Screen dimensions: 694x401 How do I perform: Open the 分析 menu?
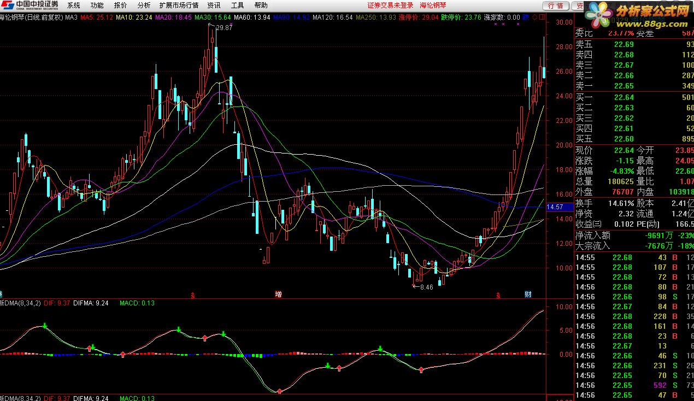[x=144, y=5]
